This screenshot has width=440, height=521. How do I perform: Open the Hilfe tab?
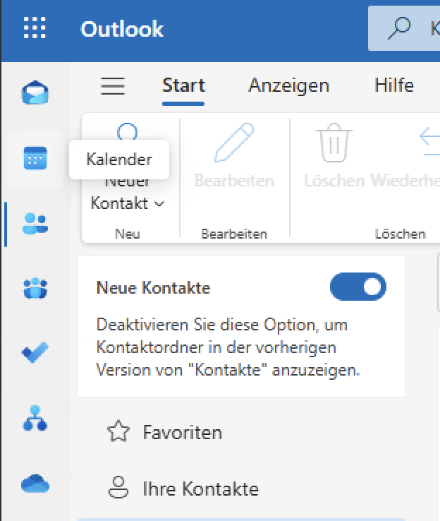pyautogui.click(x=394, y=85)
